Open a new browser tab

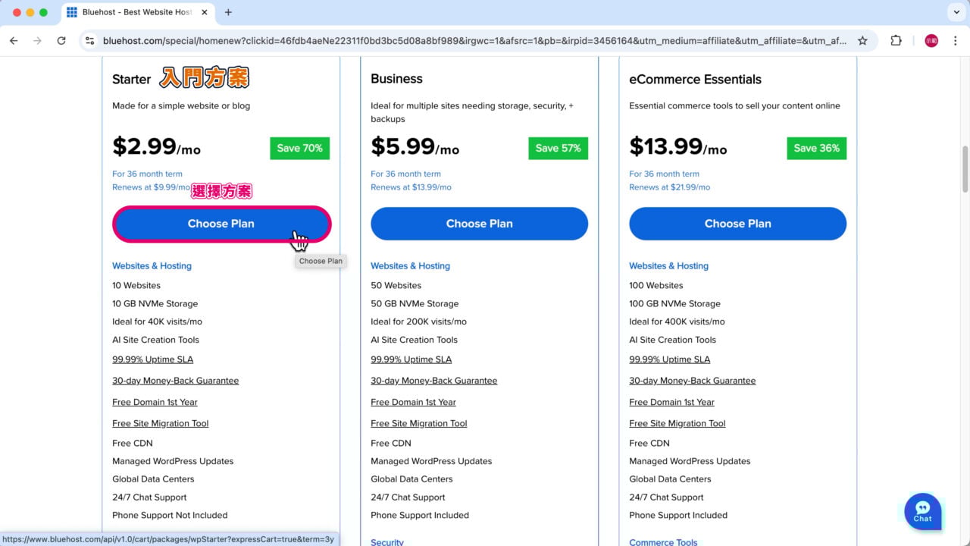[228, 12]
